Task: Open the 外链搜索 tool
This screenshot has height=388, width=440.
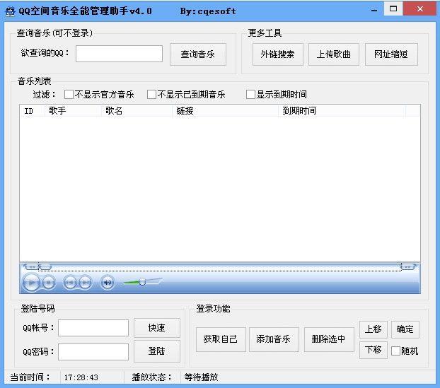Action: [277, 54]
